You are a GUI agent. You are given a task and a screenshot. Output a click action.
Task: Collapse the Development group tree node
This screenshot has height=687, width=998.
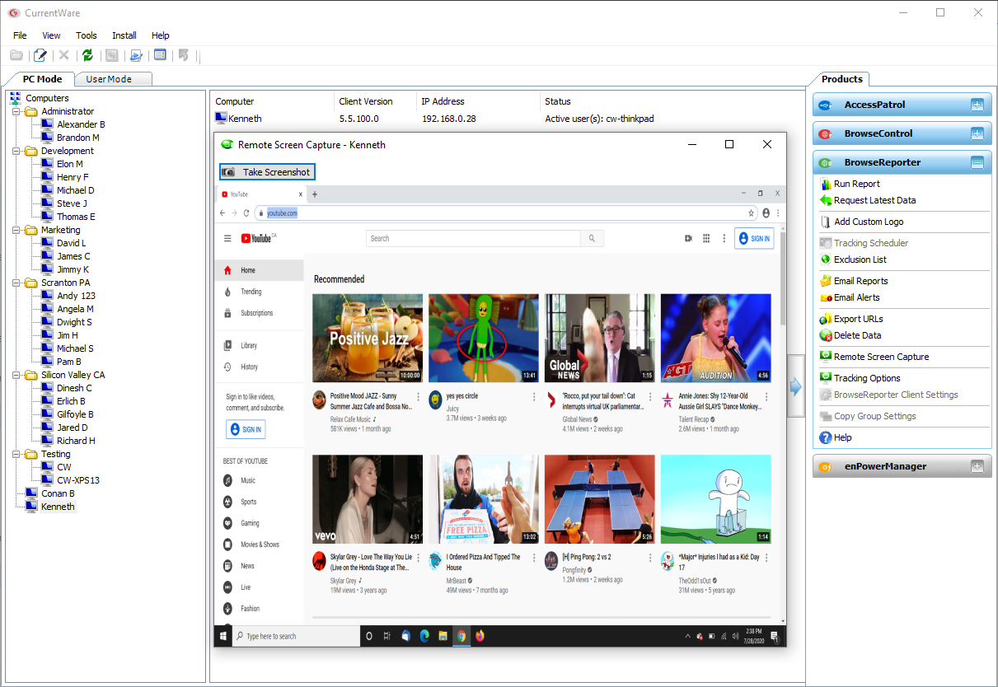(x=16, y=151)
